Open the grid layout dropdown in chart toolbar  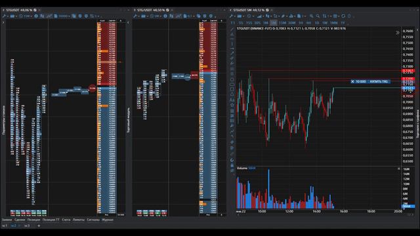point(335,16)
